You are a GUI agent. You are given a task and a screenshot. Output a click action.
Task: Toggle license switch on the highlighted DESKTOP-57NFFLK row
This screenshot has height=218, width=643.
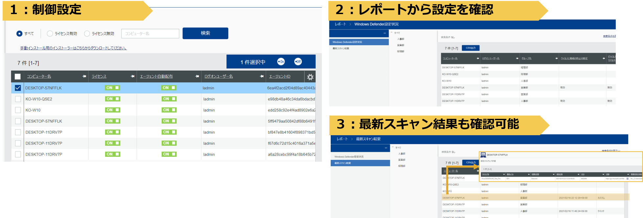pos(112,88)
